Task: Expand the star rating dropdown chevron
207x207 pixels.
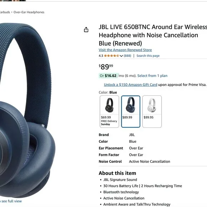Action: point(121,56)
